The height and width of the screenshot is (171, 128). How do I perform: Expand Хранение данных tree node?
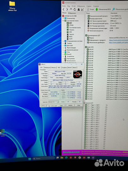coord(63,50)
